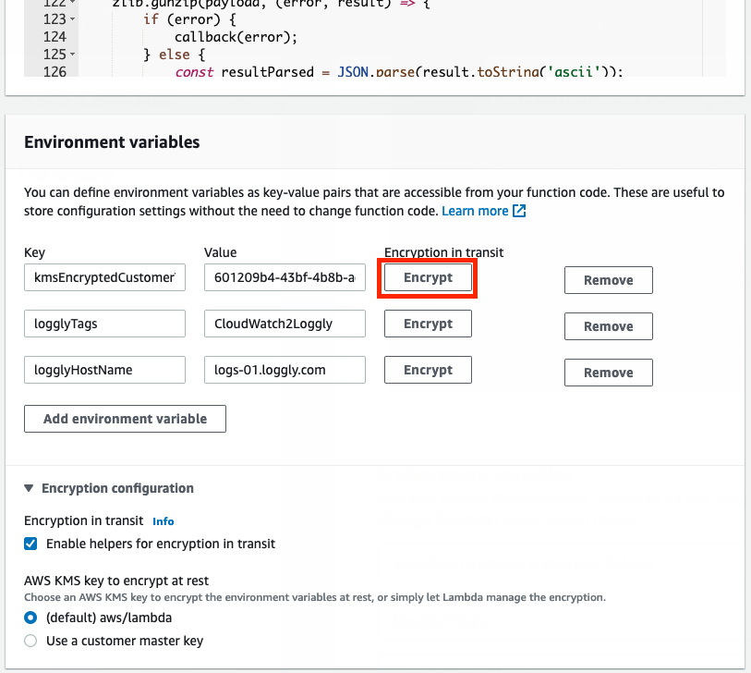Viewport: 751px width, 673px height.
Task: Click the AWS KMS key to encrypt at rest label
Action: coord(116,581)
